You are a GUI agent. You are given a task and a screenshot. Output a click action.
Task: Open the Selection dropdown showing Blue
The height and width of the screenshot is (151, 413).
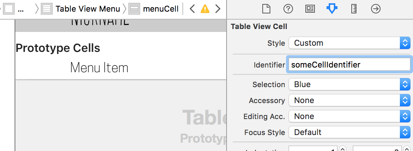tap(350, 85)
